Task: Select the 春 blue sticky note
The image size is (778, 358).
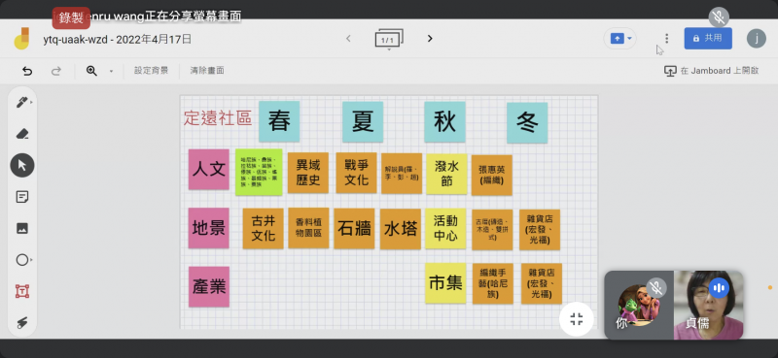Action: point(279,121)
